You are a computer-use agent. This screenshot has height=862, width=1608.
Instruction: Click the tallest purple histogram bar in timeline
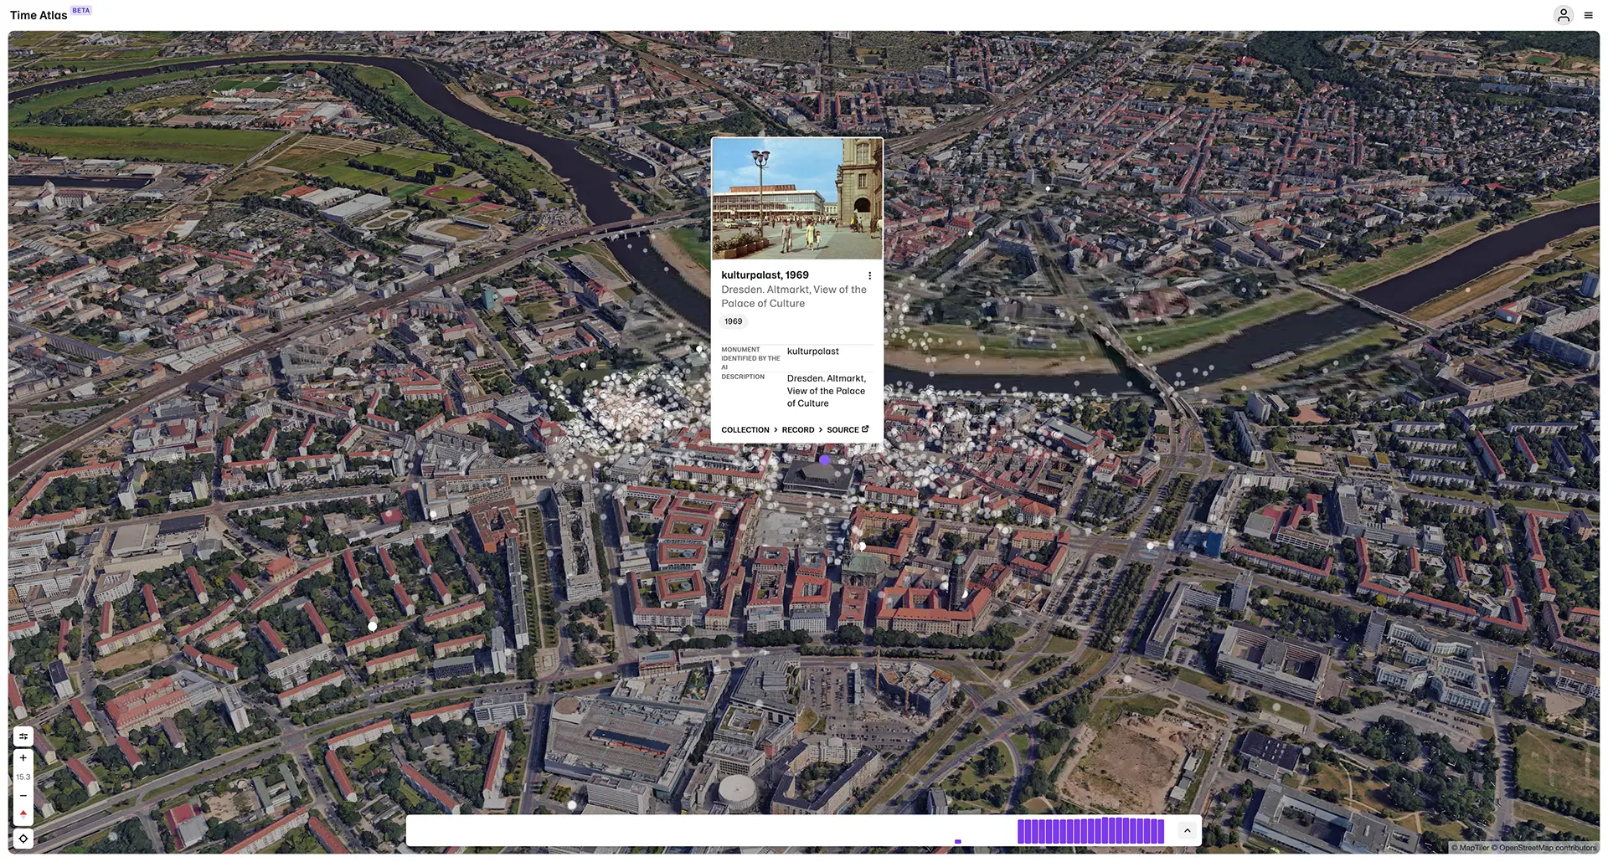coord(1105,830)
